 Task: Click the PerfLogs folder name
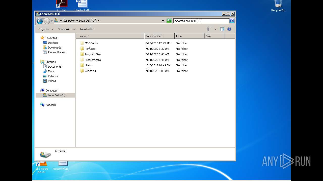pos(90,49)
